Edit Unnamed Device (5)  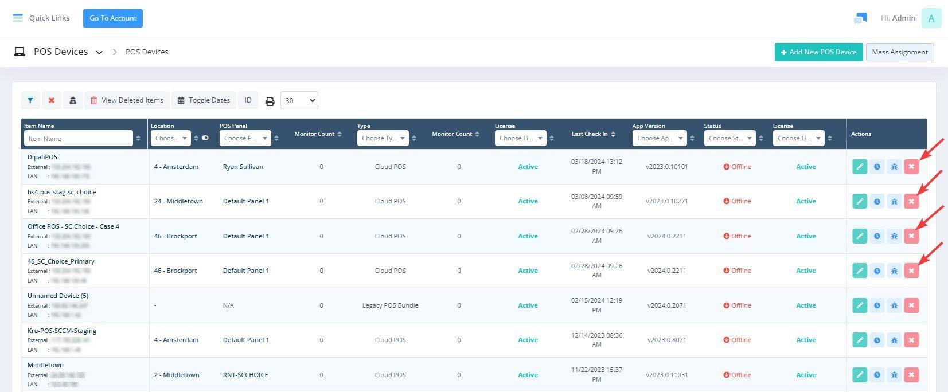860,305
